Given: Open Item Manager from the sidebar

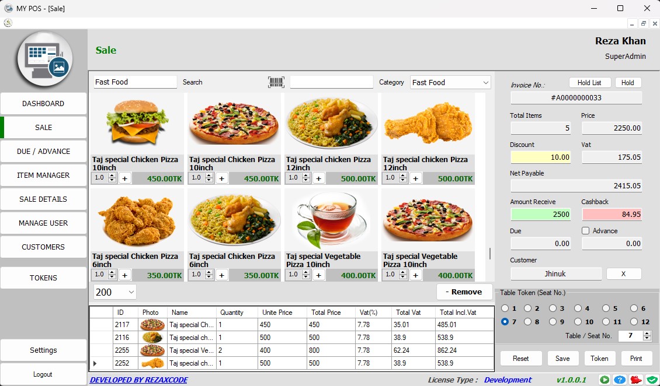Looking at the screenshot, I should (x=44, y=175).
